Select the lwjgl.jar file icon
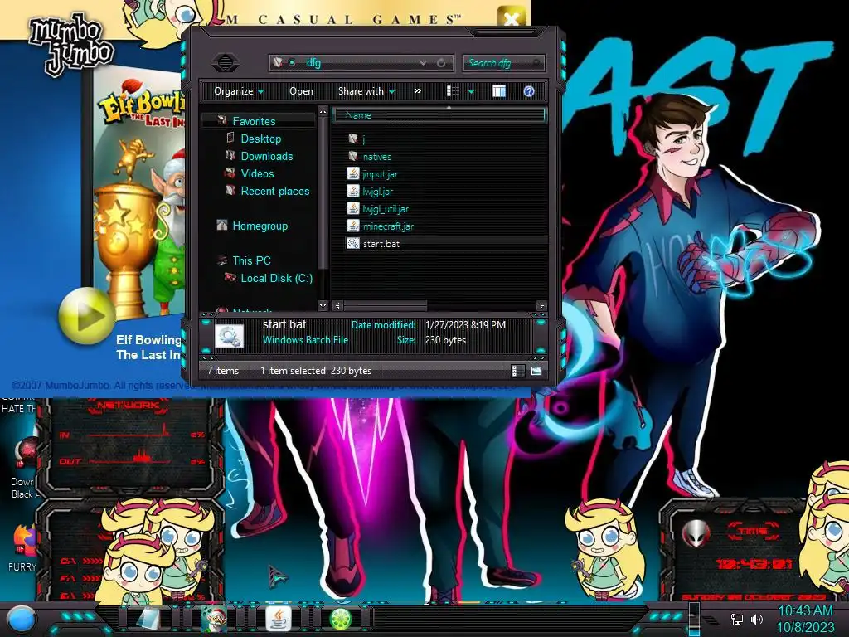849x637 pixels. click(353, 192)
